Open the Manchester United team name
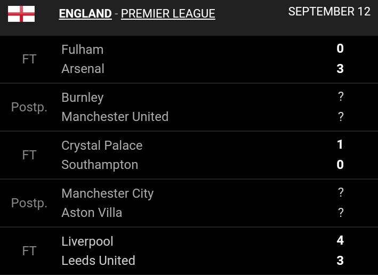This screenshot has width=378, height=275. (115, 117)
